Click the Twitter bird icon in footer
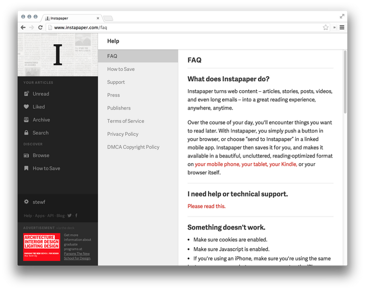The image size is (365, 290). point(69,215)
